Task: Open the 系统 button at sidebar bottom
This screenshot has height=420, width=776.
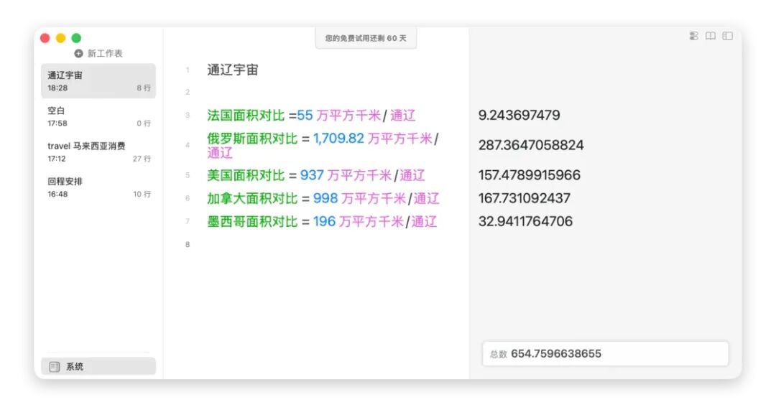Action: pos(98,367)
